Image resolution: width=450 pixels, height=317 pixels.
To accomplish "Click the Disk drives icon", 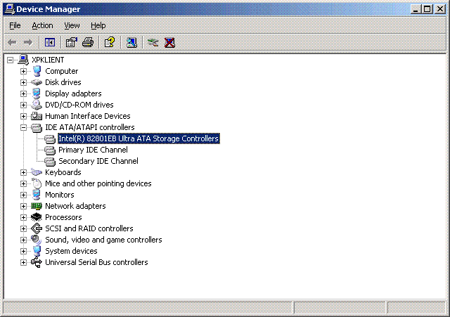I will pos(37,82).
